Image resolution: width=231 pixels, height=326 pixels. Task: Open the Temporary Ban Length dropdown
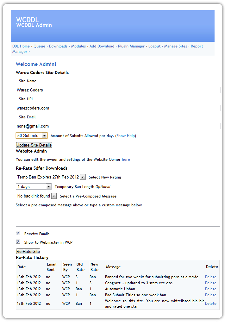click(x=34, y=186)
